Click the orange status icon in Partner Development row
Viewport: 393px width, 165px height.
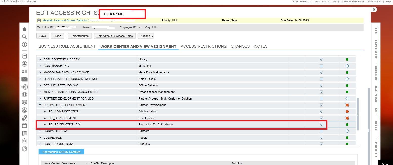coord(347,105)
